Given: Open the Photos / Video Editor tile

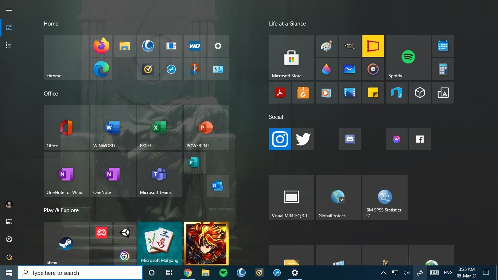Looking at the screenshot, I should (350, 93).
